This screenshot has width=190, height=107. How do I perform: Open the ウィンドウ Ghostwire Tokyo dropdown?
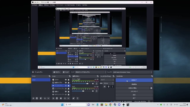[132, 72]
